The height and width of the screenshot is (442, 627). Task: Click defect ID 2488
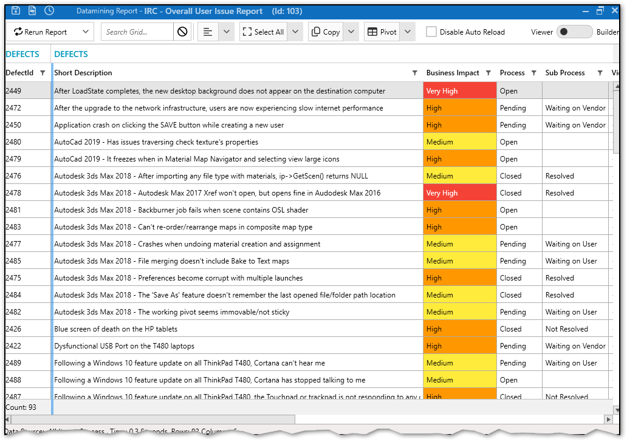coord(13,379)
